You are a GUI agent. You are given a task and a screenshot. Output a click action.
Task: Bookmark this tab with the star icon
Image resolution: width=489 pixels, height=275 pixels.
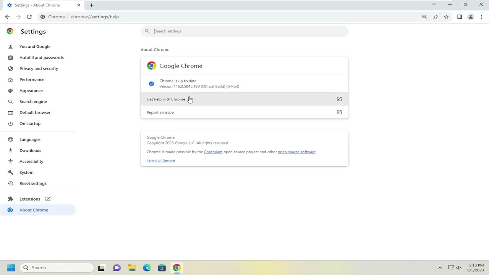click(x=446, y=17)
